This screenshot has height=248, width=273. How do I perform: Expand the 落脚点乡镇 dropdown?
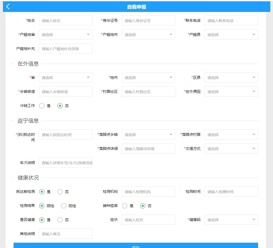click(x=148, y=135)
